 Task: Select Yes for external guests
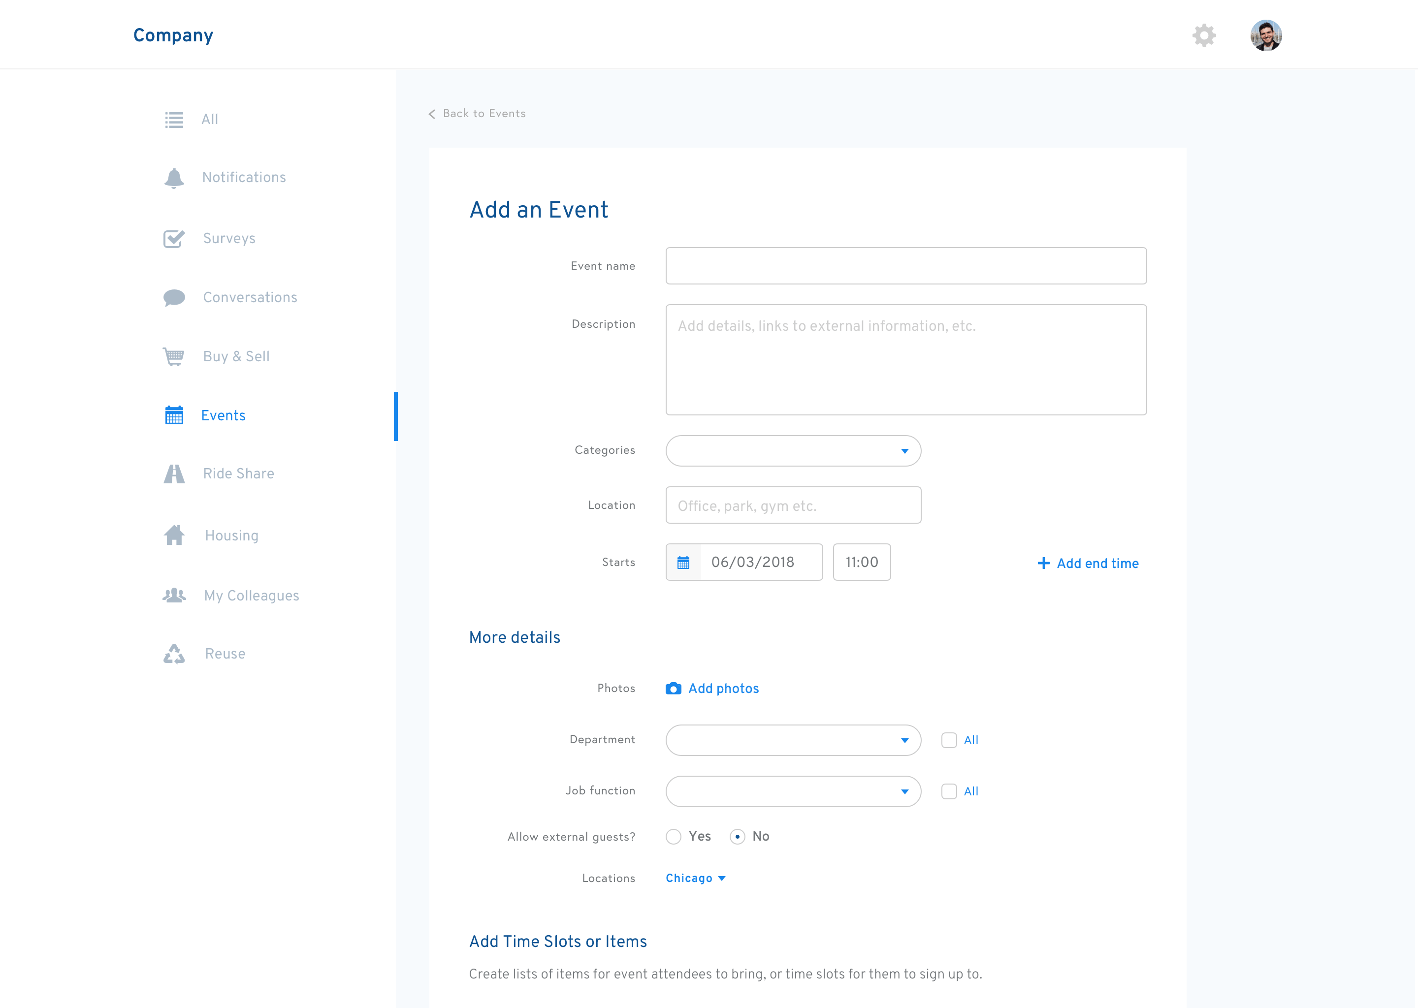click(x=674, y=837)
